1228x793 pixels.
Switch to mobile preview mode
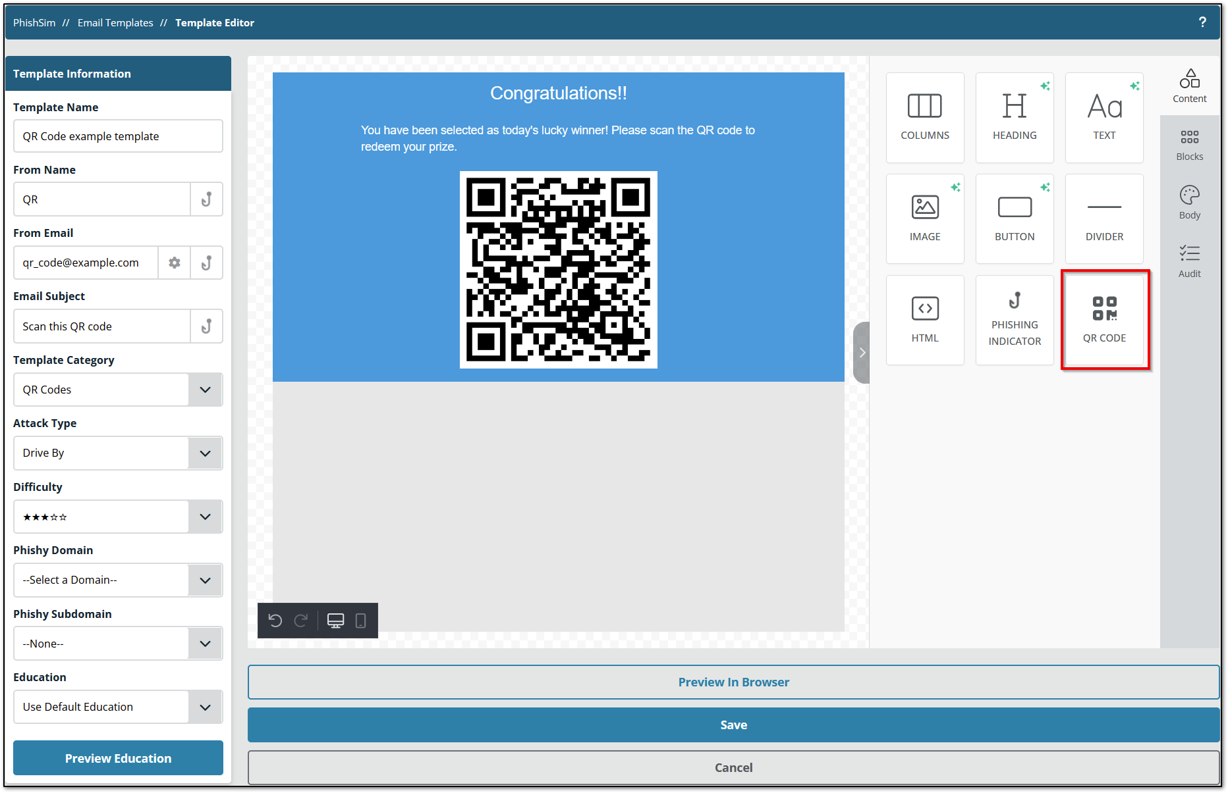pyautogui.click(x=360, y=621)
